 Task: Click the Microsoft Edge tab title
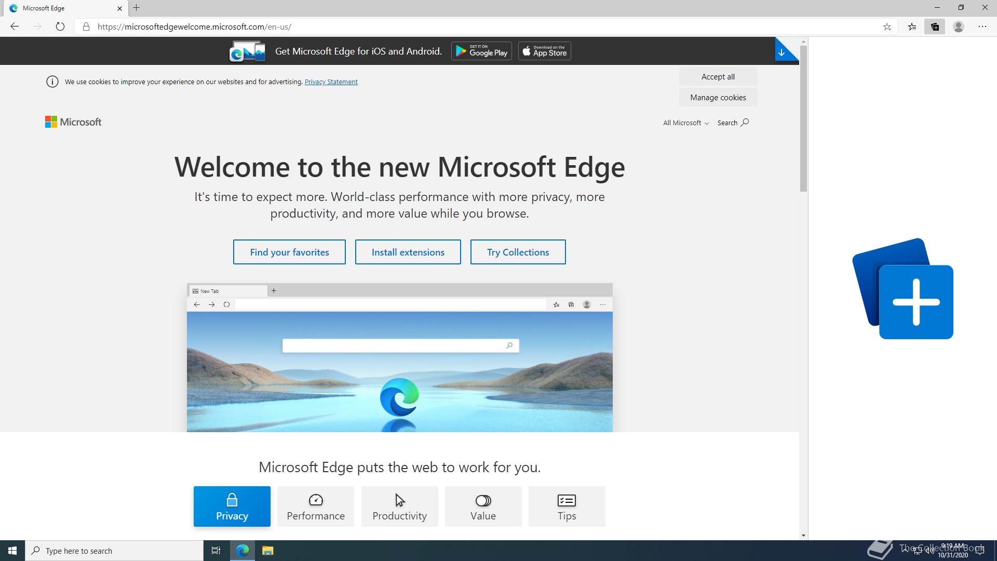[44, 8]
